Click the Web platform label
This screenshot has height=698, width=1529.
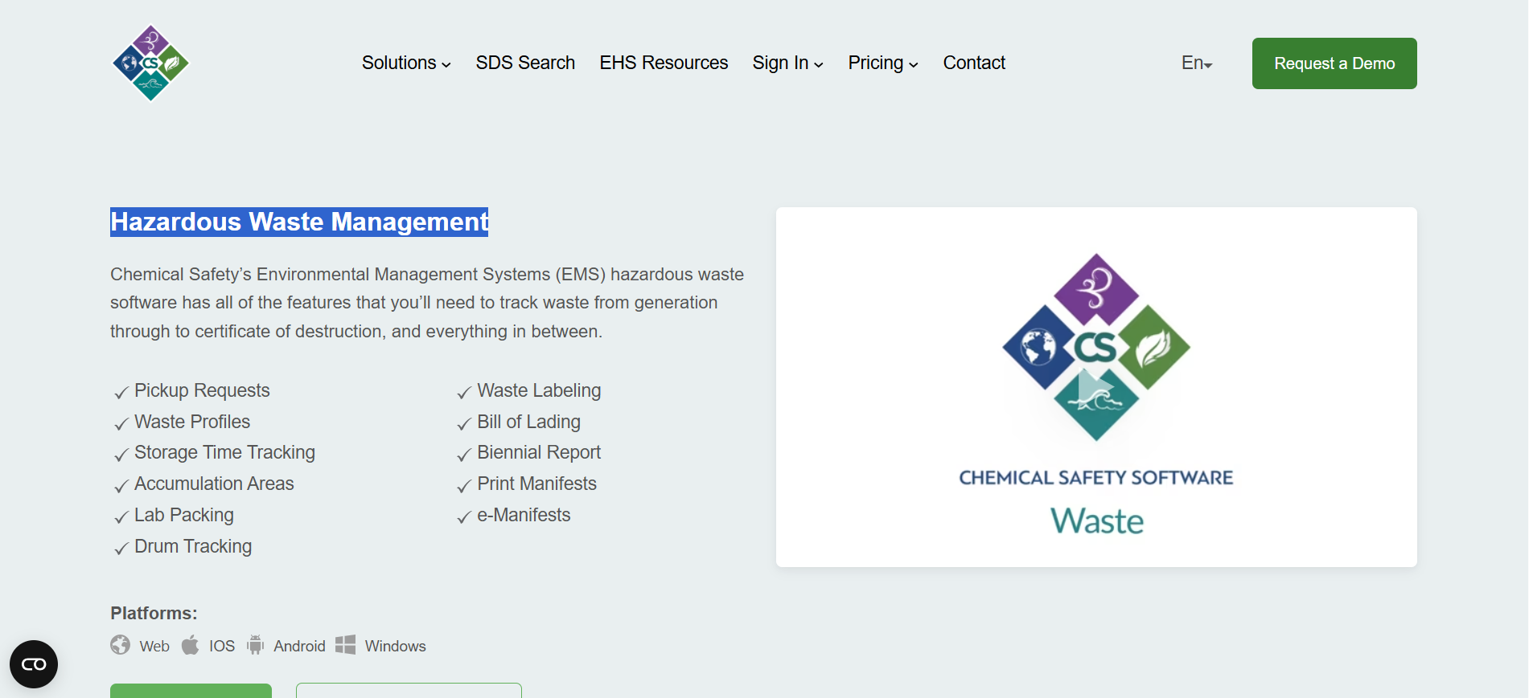tap(154, 646)
